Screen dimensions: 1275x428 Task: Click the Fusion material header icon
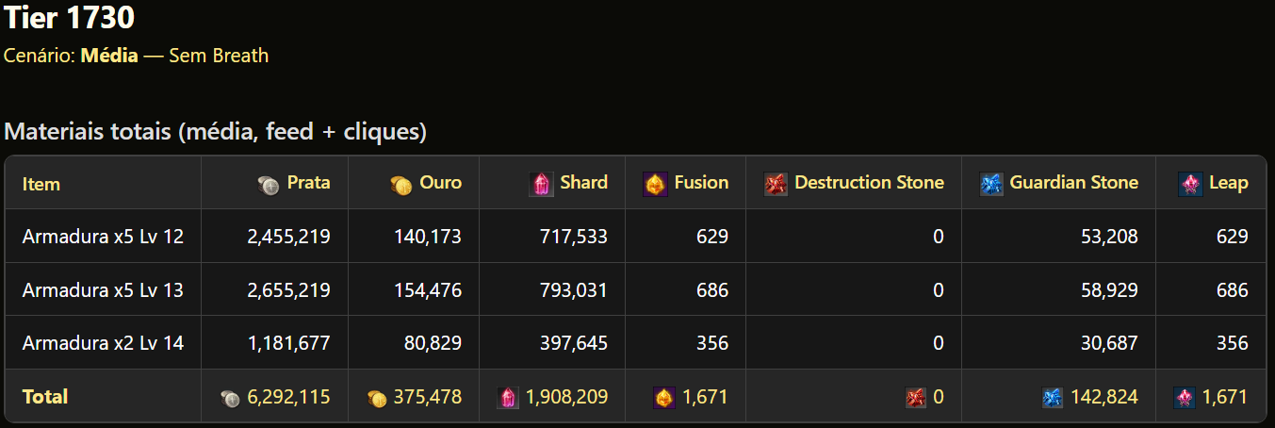click(655, 184)
